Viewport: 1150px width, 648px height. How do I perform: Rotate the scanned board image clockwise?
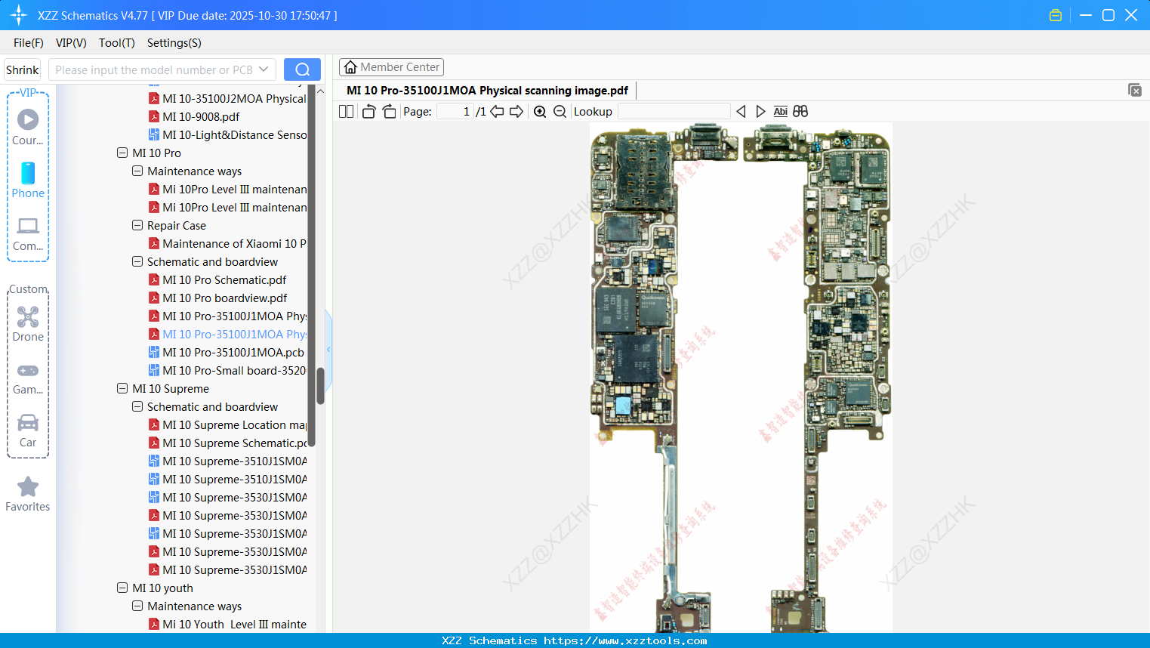(388, 111)
